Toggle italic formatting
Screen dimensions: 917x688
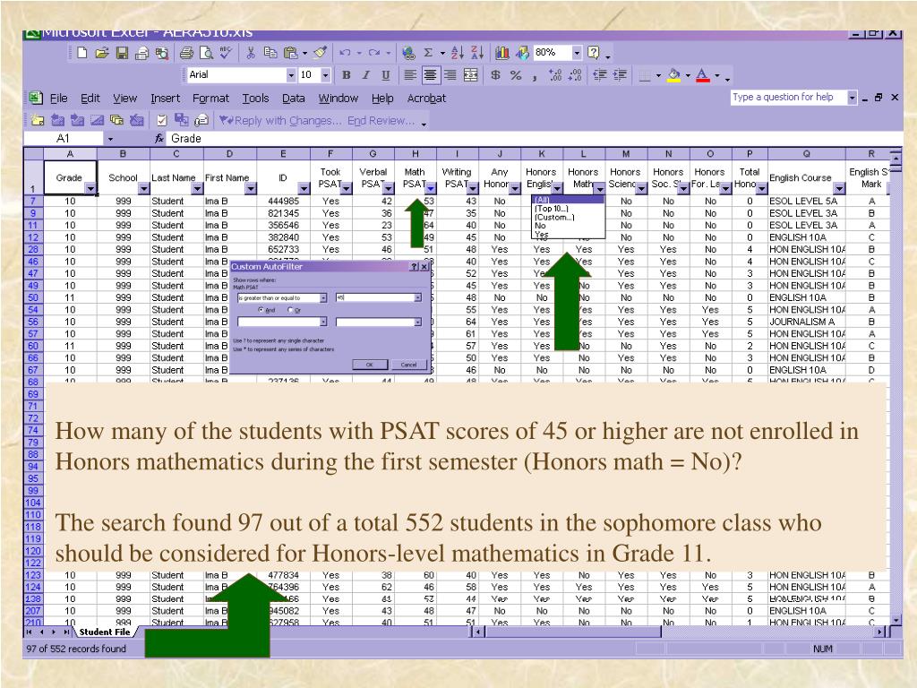[x=366, y=75]
